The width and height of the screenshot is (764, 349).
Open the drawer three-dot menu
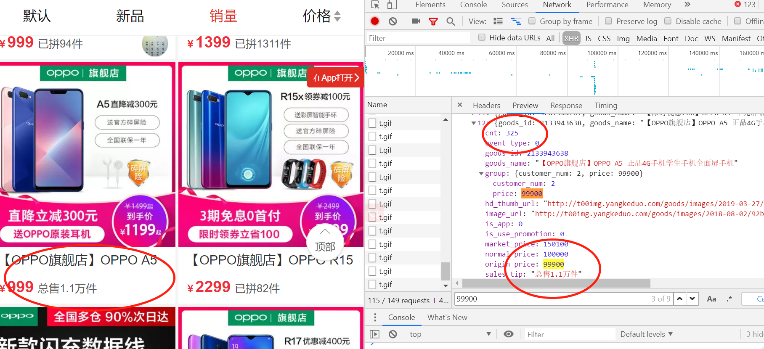pos(375,317)
